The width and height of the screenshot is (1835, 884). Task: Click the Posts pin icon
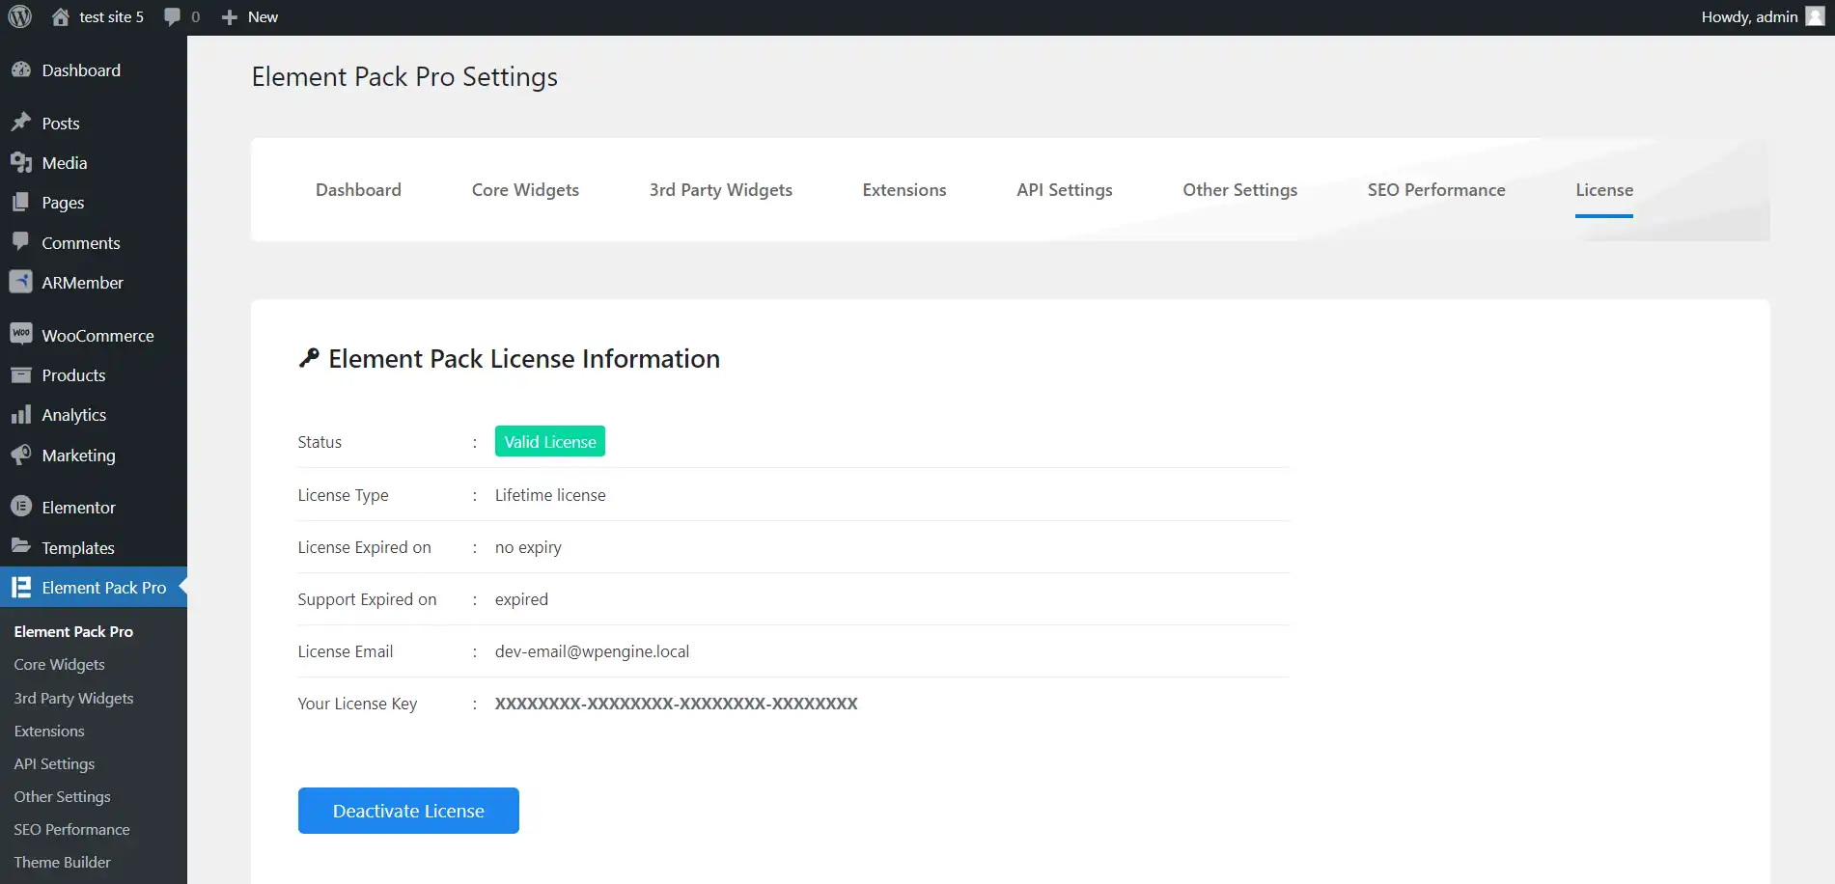(21, 123)
